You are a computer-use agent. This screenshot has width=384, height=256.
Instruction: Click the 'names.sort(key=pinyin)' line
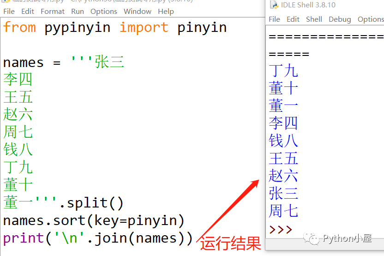[x=94, y=221]
